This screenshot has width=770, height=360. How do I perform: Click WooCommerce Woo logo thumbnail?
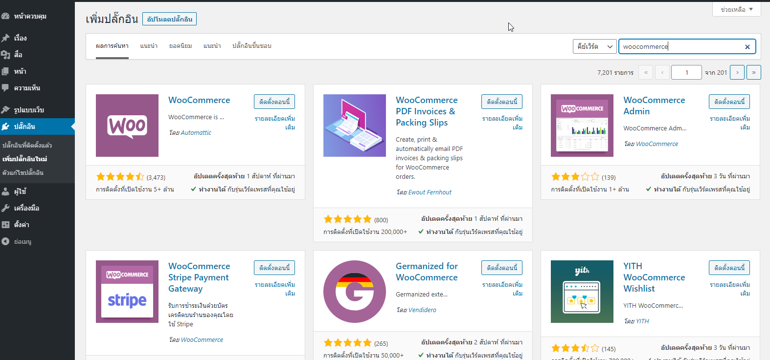coord(127,126)
